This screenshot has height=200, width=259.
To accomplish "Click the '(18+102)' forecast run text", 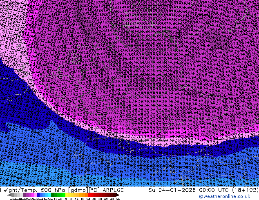I will coord(245,190).
